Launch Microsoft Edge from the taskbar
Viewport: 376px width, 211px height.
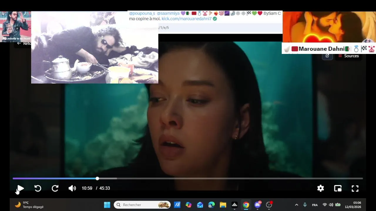coord(211,205)
